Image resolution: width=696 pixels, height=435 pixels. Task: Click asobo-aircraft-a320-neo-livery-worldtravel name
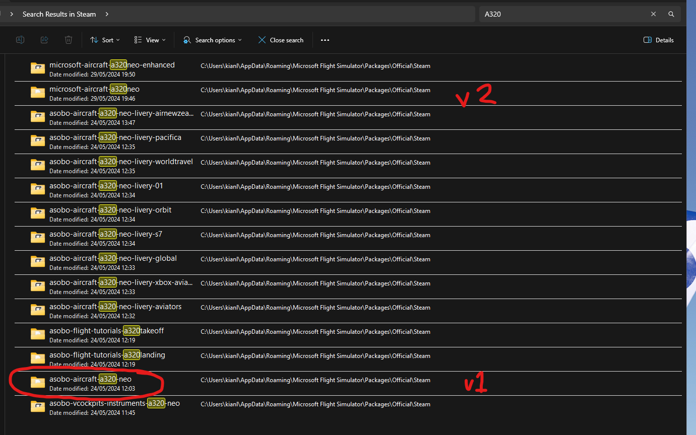tap(121, 162)
